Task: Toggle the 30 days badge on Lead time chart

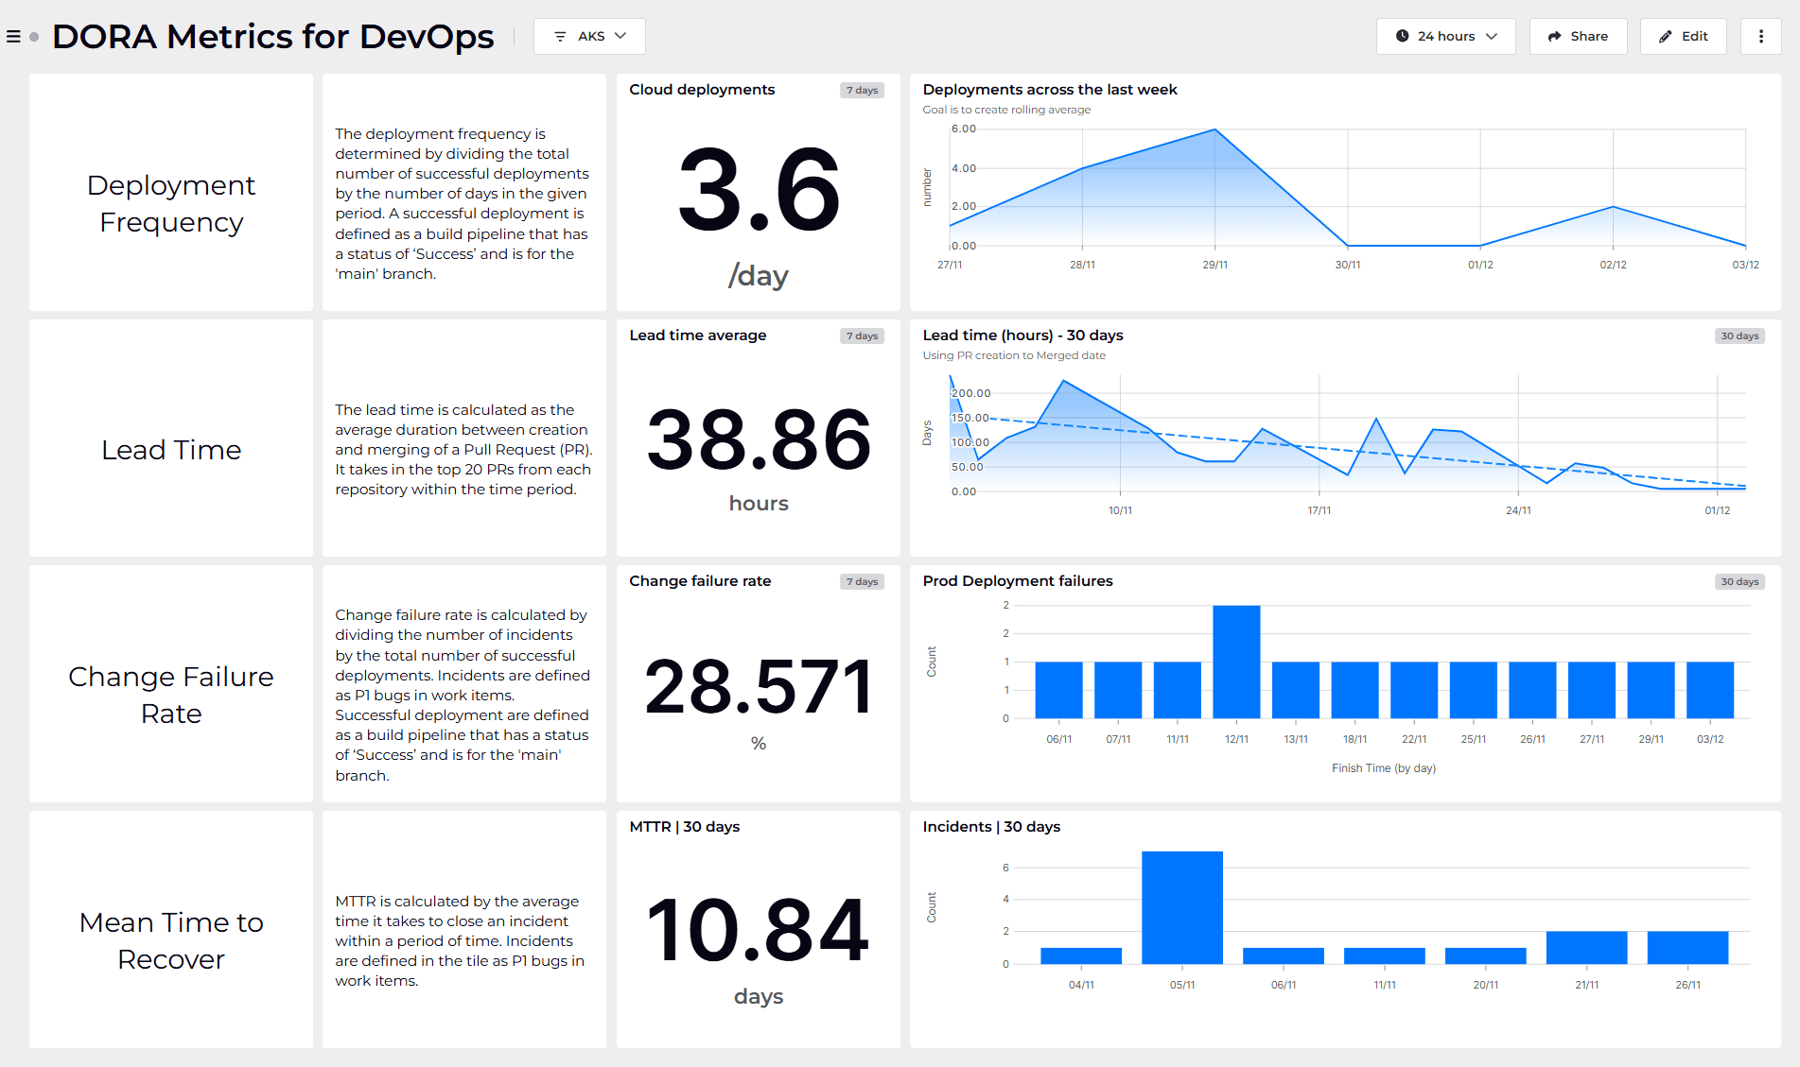Action: click(1739, 336)
